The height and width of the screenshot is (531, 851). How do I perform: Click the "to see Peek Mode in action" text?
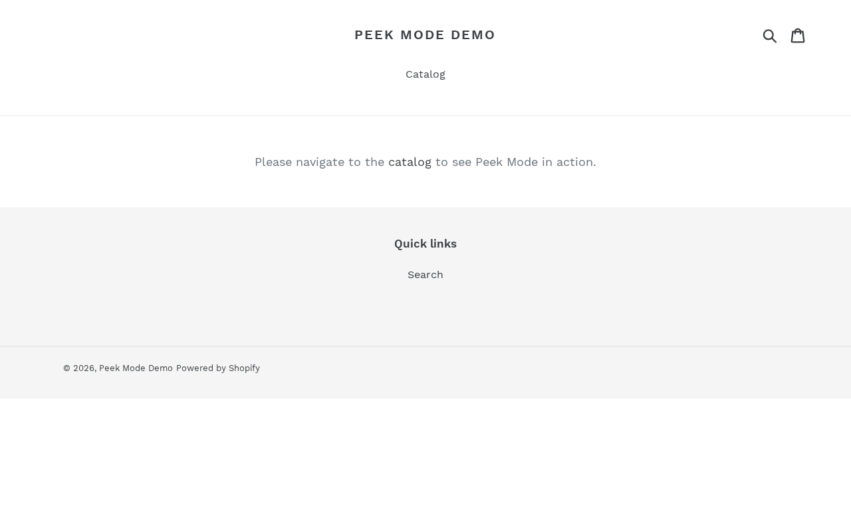[x=515, y=162]
